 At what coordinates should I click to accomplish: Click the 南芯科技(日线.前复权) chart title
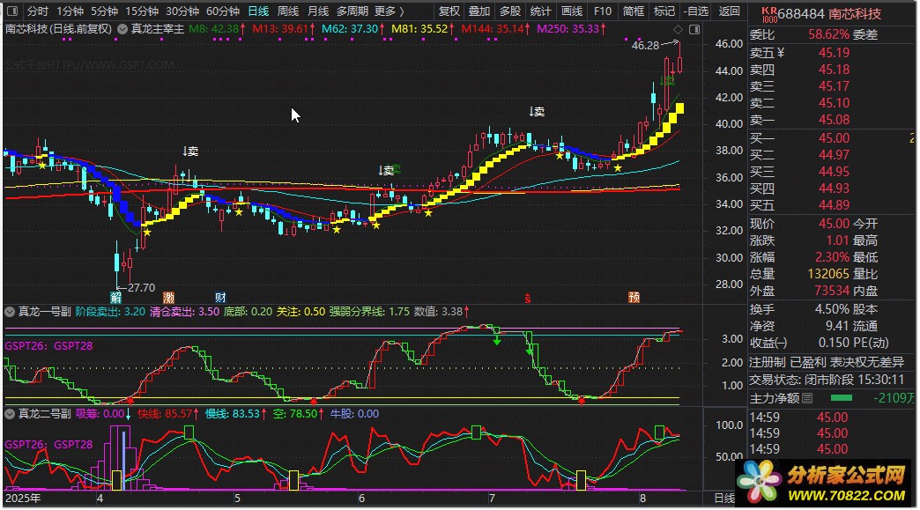pos(59,29)
